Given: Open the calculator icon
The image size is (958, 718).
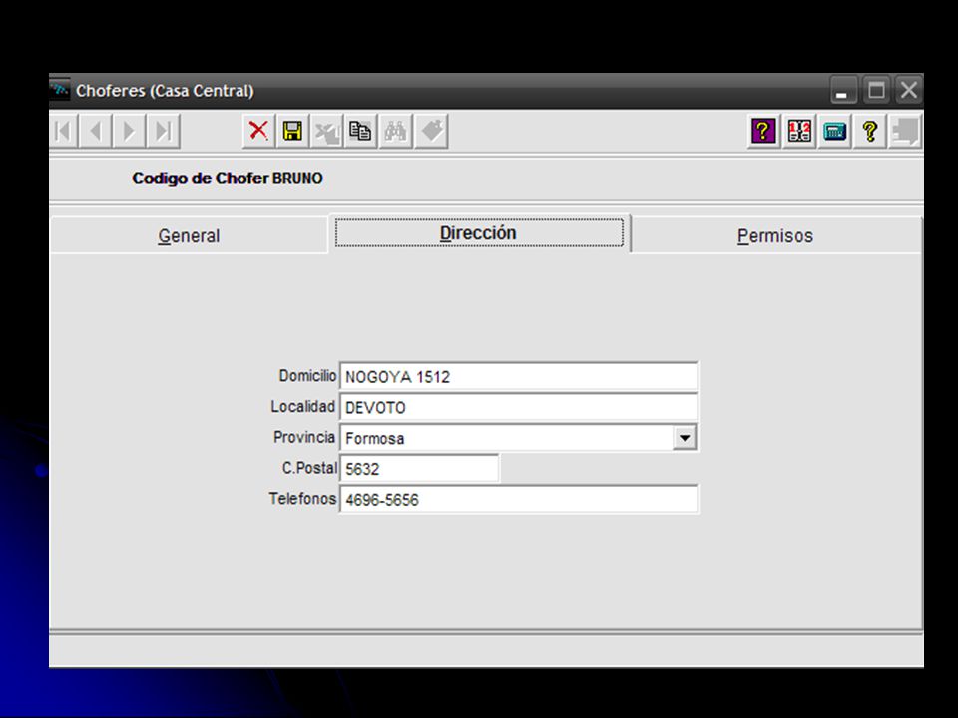Looking at the screenshot, I should (834, 131).
